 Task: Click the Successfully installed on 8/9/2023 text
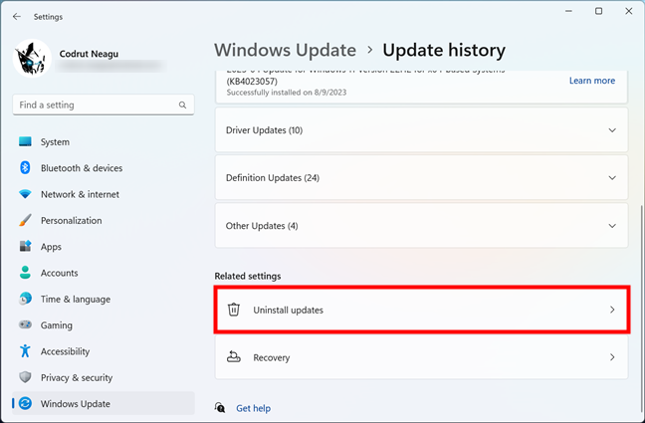(x=287, y=93)
